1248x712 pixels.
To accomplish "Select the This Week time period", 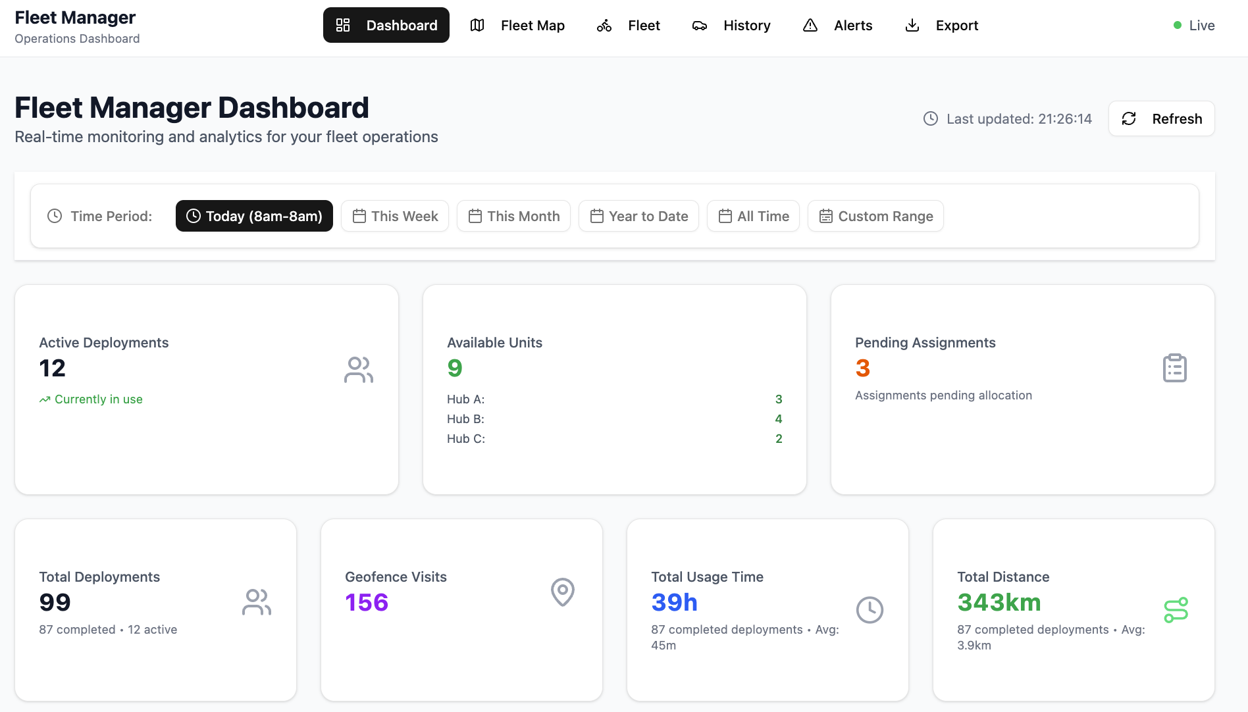I will 394,216.
